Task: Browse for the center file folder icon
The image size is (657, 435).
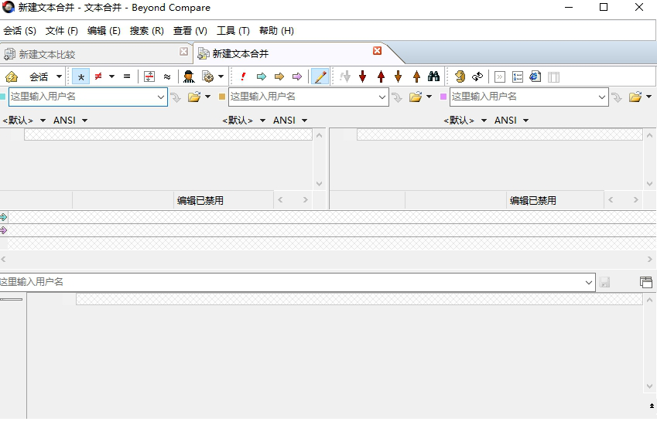Action: tap(416, 97)
